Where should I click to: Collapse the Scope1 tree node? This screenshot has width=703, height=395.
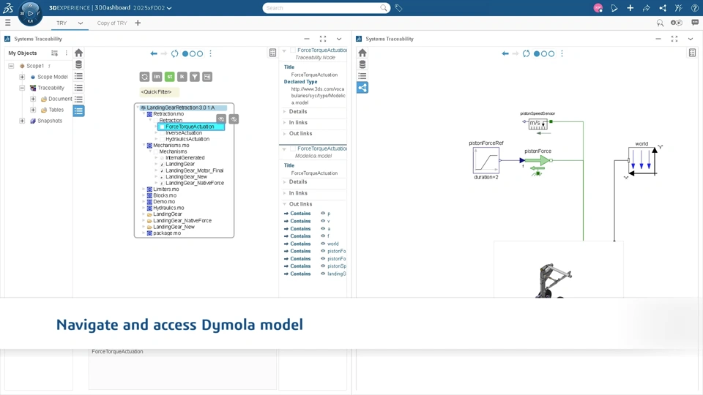tap(11, 66)
